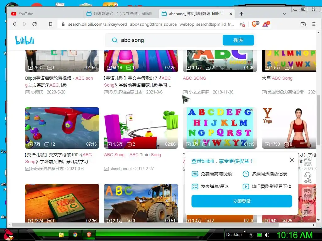
Task: Open the browser hamburger menu
Action: click(x=314, y=24)
